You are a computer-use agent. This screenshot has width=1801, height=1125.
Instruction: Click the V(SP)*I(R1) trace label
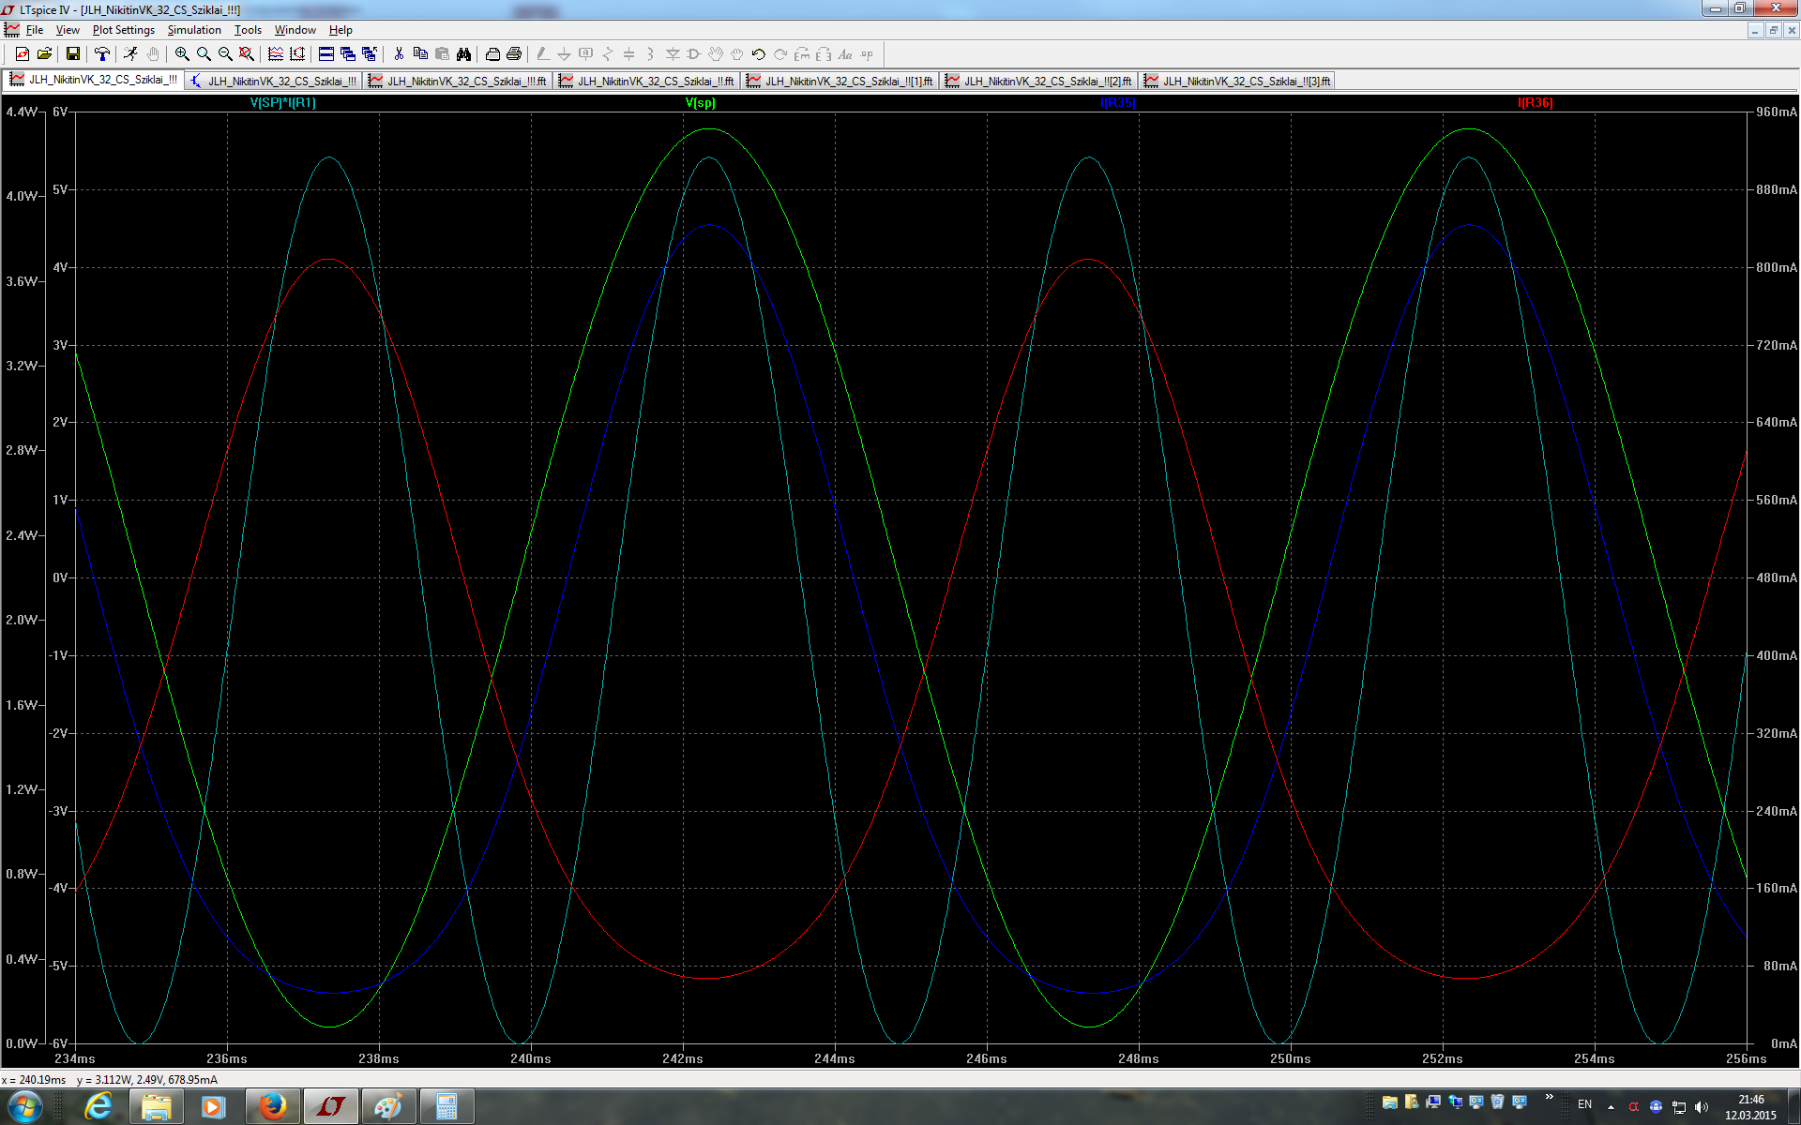pyautogui.click(x=283, y=103)
